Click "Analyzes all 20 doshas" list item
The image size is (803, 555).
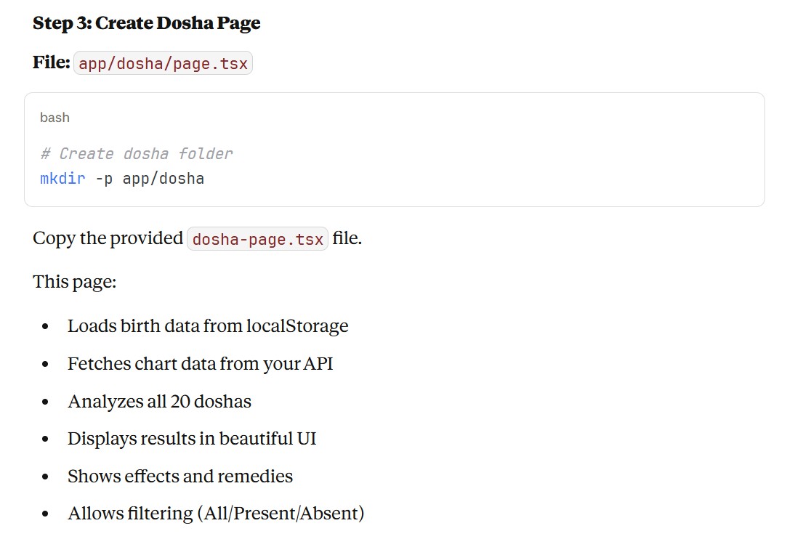(159, 401)
